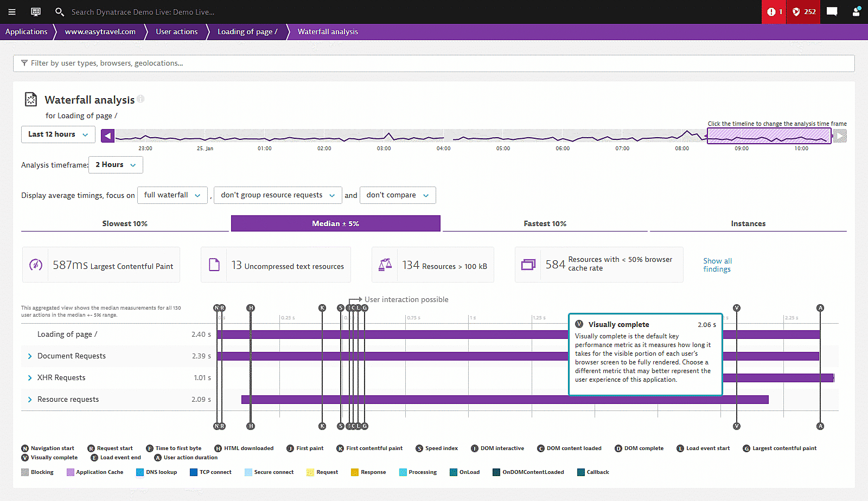Open the 587ms Largest Contentful Paint card
The width and height of the screenshot is (868, 501).
click(101, 265)
